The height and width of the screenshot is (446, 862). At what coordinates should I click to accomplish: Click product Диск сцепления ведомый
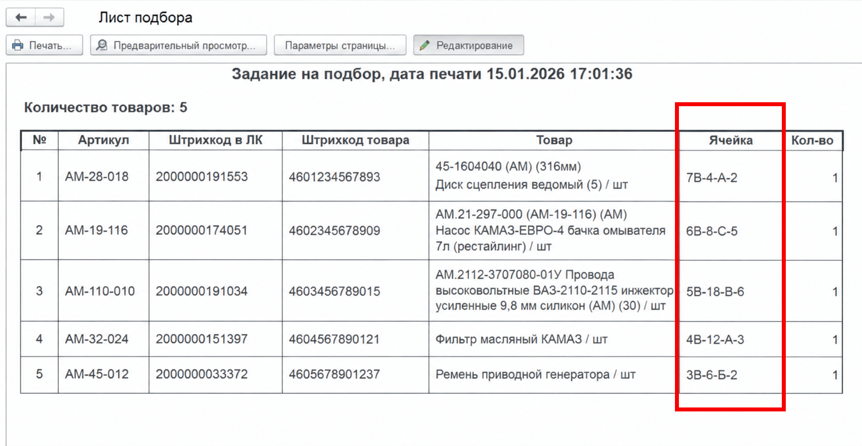click(x=554, y=176)
